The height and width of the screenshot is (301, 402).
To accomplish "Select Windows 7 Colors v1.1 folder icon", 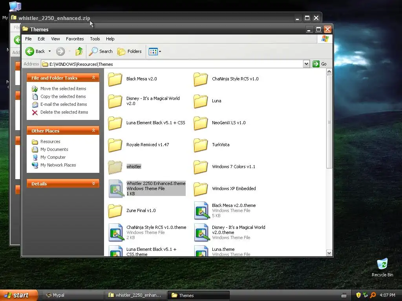I will pyautogui.click(x=201, y=167).
